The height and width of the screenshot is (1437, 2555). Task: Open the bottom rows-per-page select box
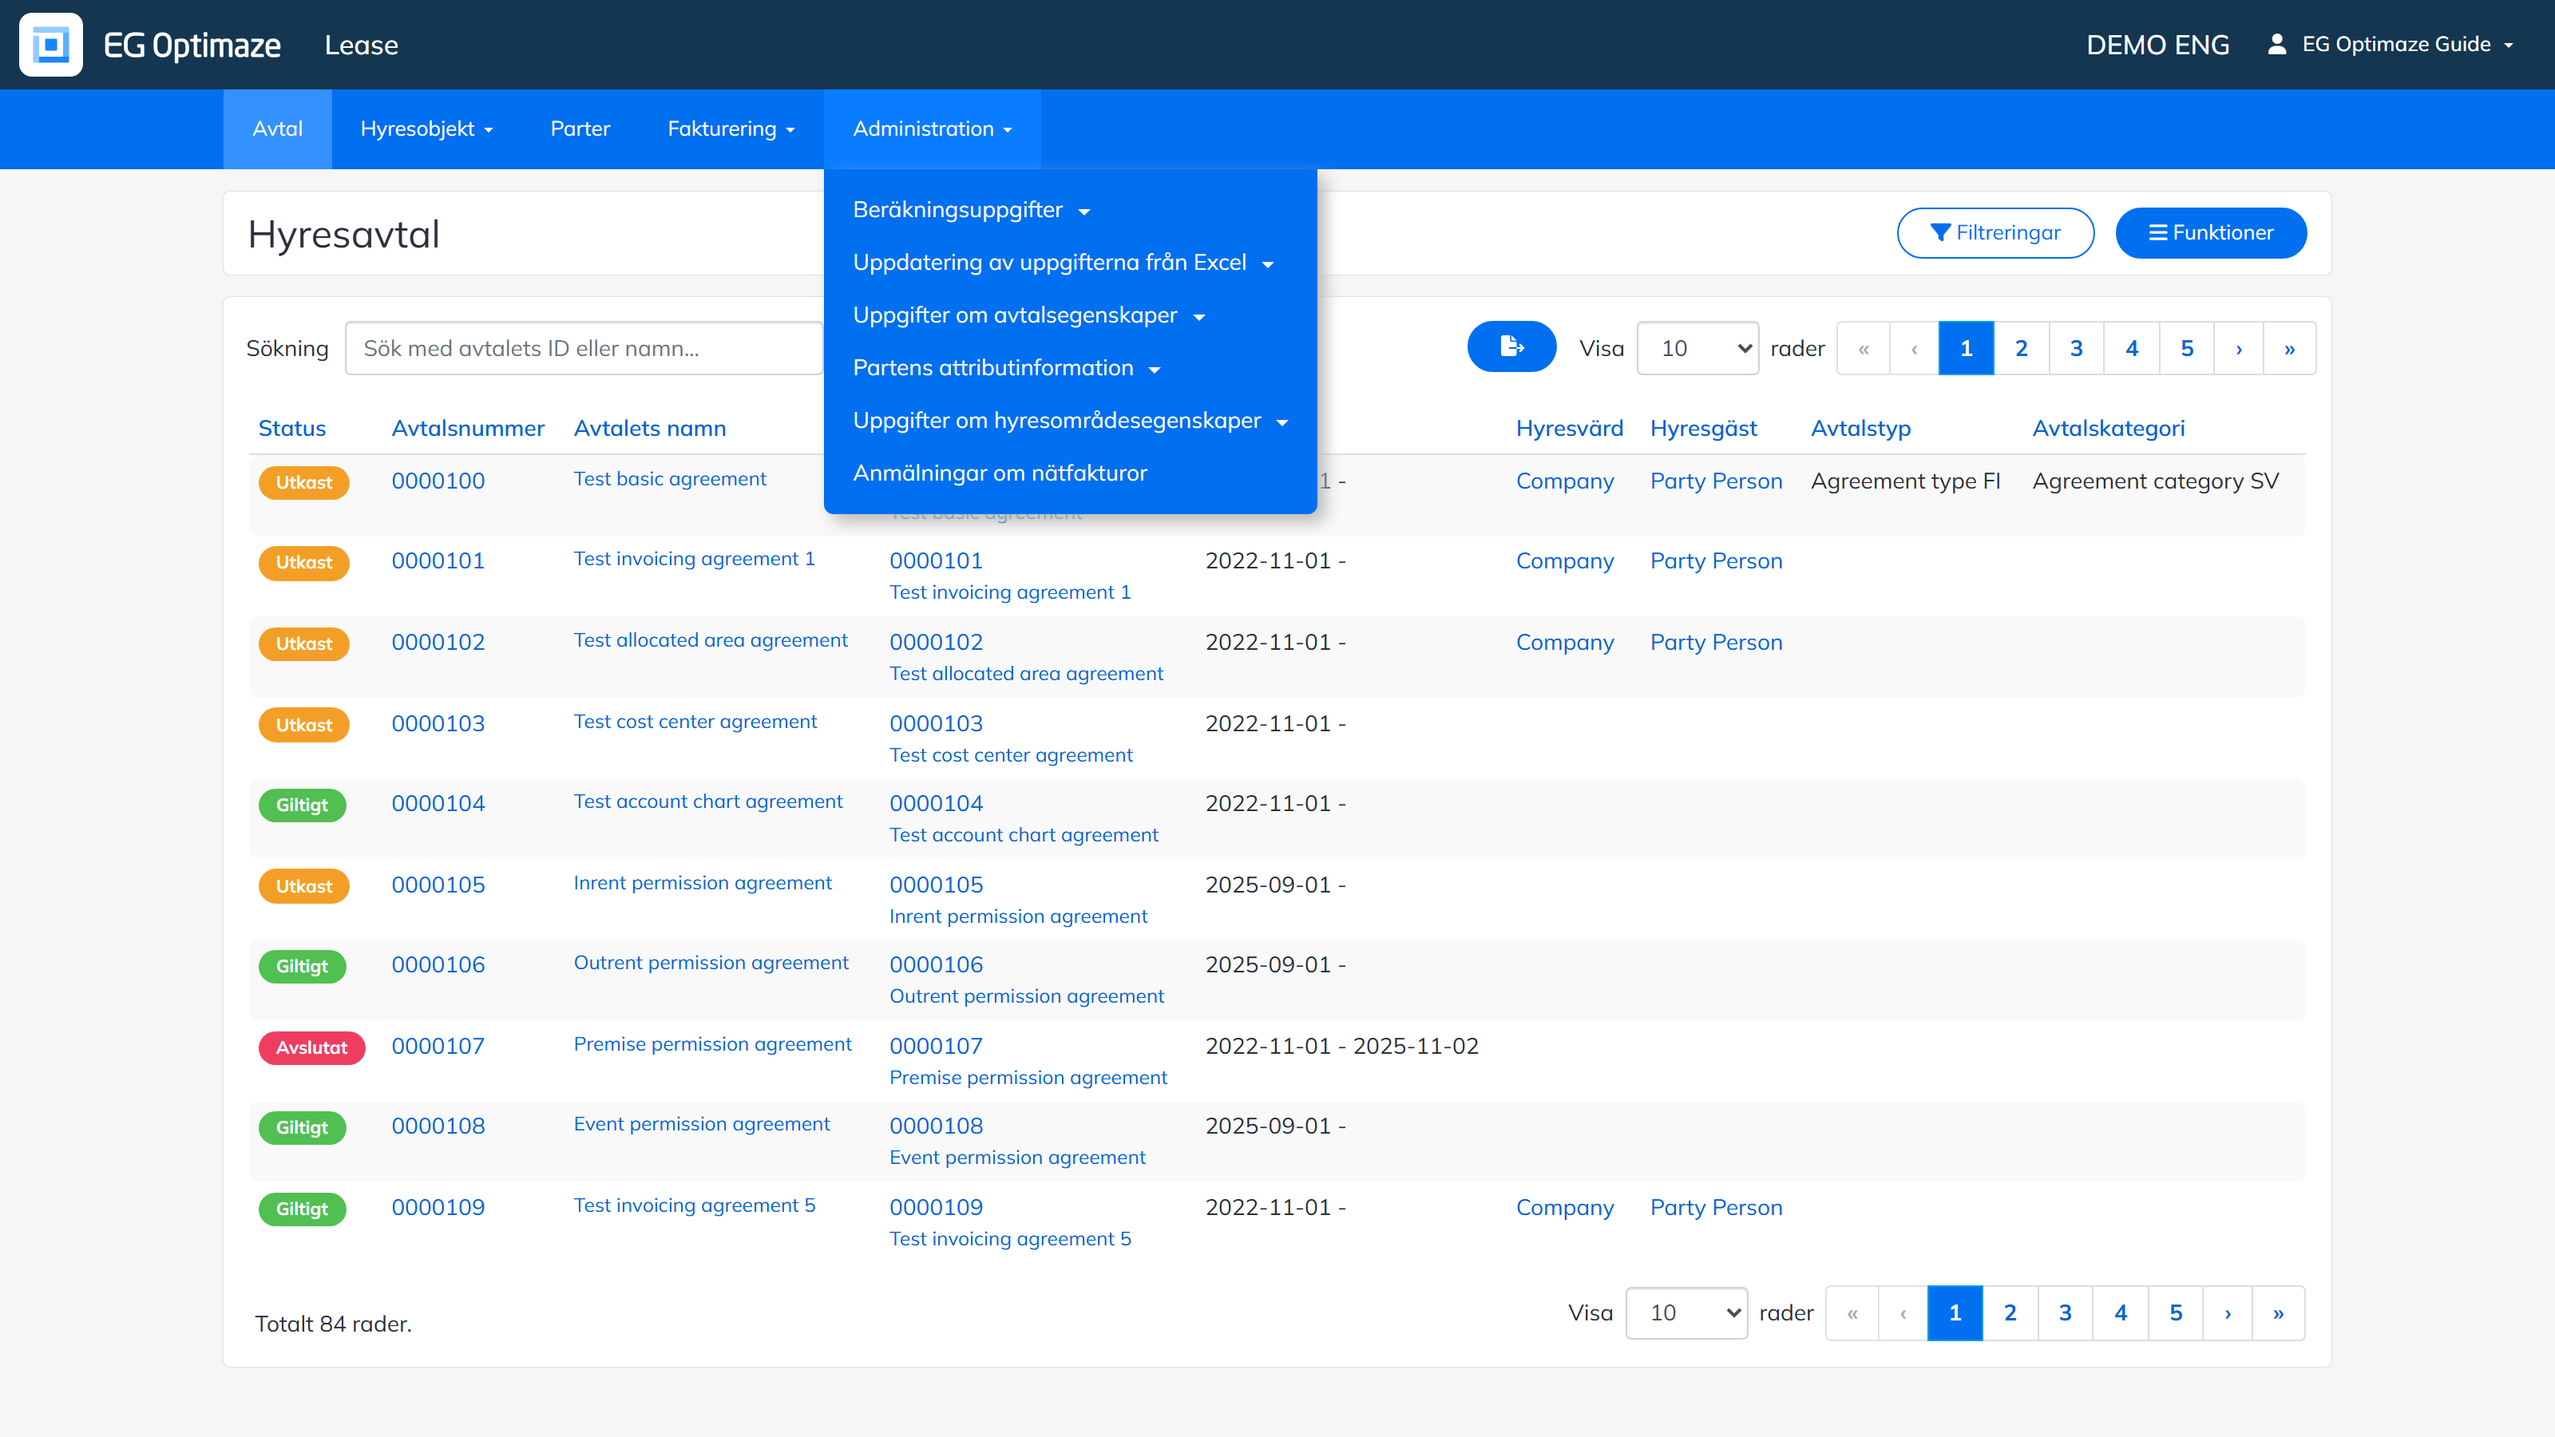(x=1686, y=1313)
